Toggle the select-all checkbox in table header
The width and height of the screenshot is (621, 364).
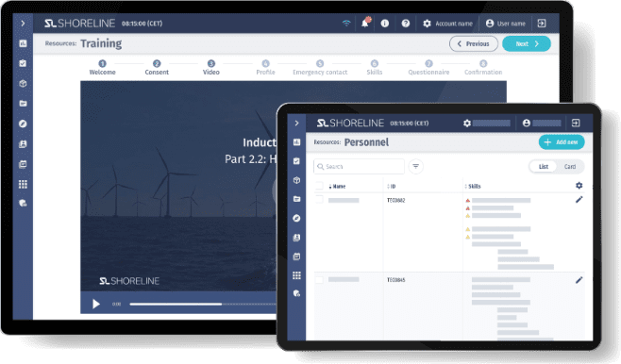pos(319,186)
